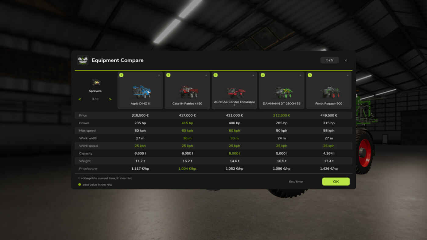Close the Equipment Compare dialog
Screen dimensions: 427x240
[x=346, y=60]
